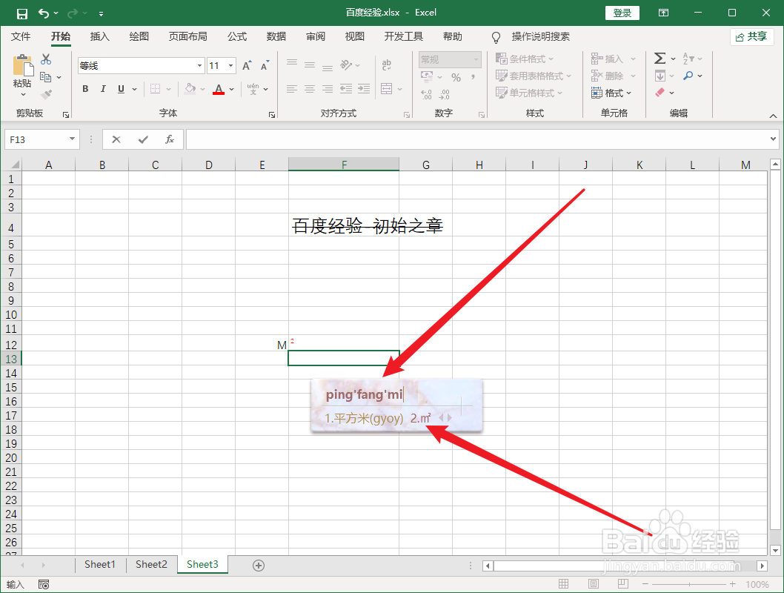Open Find and Select magnifier
Screen dimensions: 784x593
[x=688, y=76]
